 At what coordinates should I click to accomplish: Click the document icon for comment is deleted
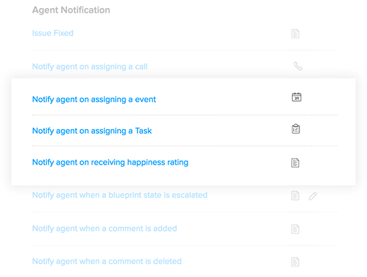295,262
